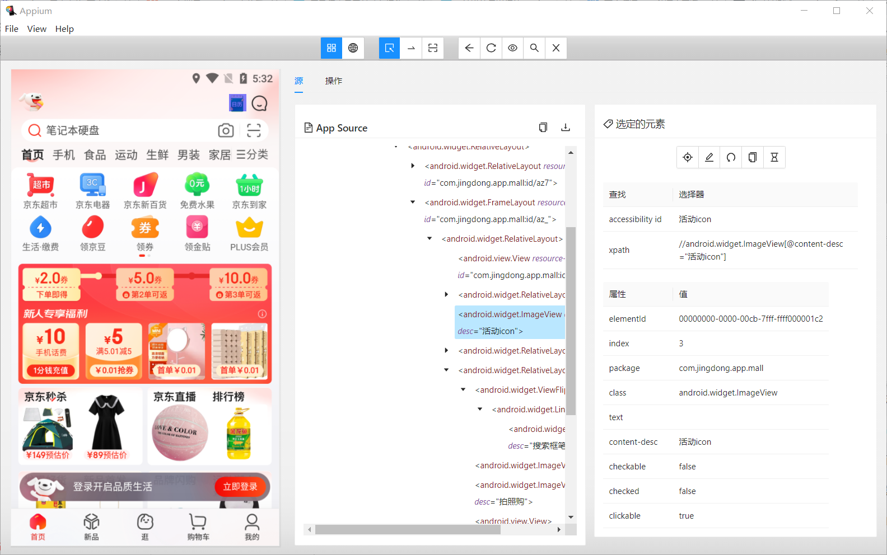
Task: Click the App Source vertical scrollbar
Action: pyautogui.click(x=571, y=321)
